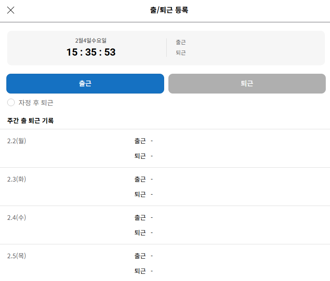Select 출근 label in the top summary card

181,42
